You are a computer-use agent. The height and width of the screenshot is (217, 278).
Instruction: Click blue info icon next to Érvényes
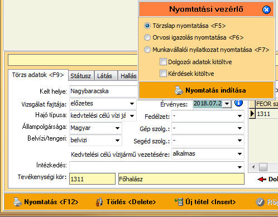pos(238,103)
